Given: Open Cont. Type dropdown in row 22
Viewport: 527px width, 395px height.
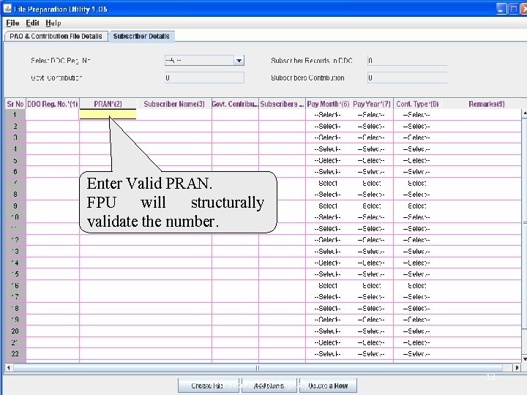Looking at the screenshot, I should 416,354.
